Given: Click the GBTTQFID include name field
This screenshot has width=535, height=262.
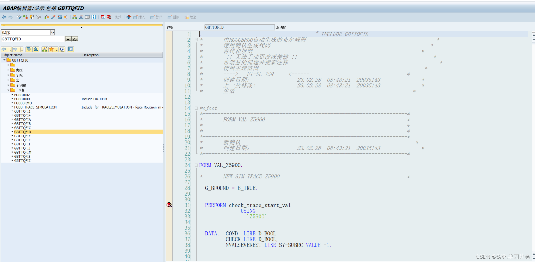Looking at the screenshot, I should click(x=239, y=27).
